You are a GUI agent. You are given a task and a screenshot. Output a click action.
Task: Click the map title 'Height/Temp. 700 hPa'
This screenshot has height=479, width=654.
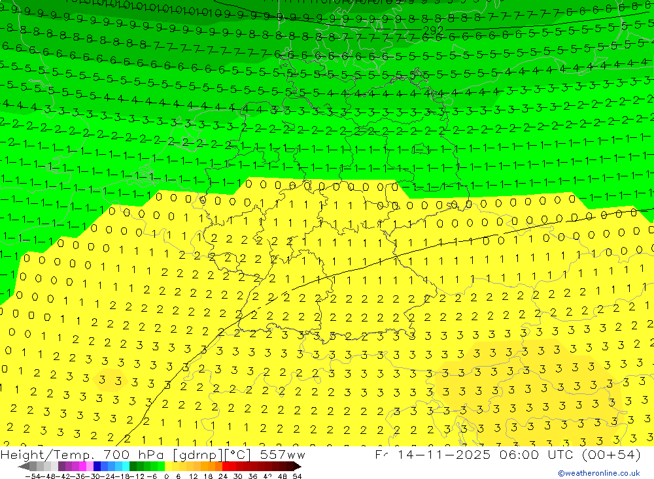pyautogui.click(x=81, y=454)
